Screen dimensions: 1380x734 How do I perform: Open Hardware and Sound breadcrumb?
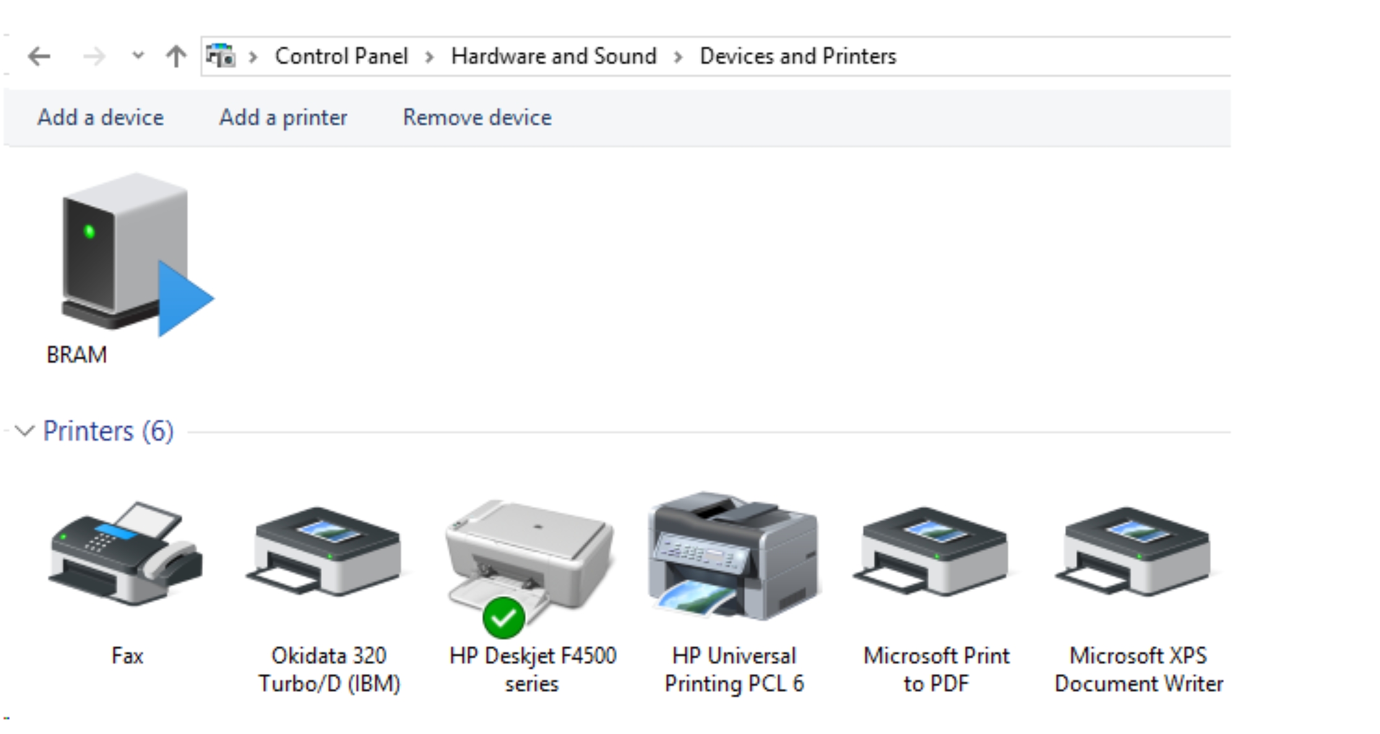point(553,56)
